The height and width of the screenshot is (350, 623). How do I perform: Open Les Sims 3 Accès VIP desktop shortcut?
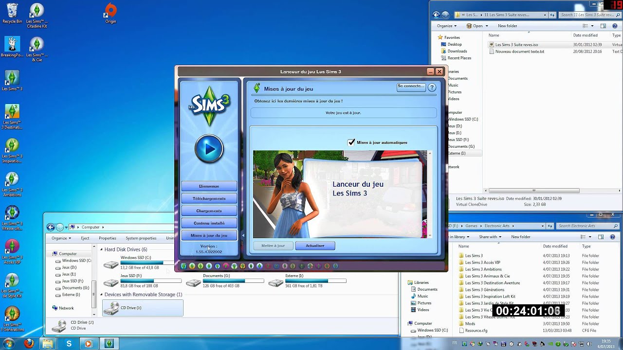pyautogui.click(x=12, y=252)
